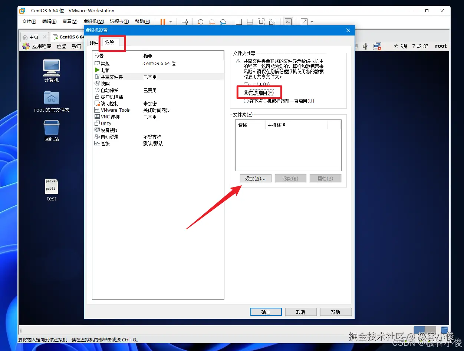The height and width of the screenshot is (351, 464).
Task: Open the root 的主文件夹 desktop icon
Action: click(52, 102)
